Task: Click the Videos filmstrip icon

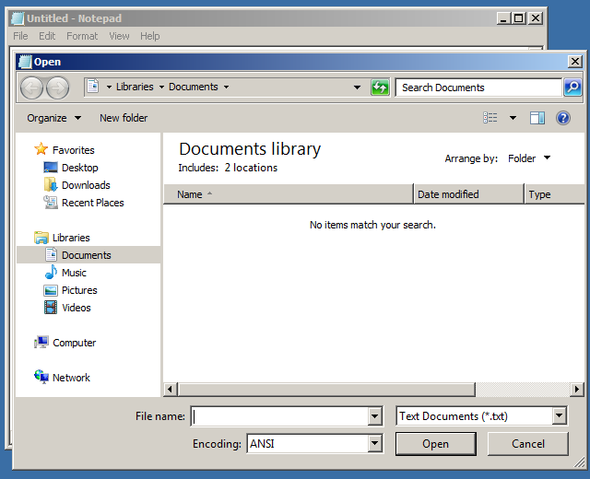Action: click(51, 307)
